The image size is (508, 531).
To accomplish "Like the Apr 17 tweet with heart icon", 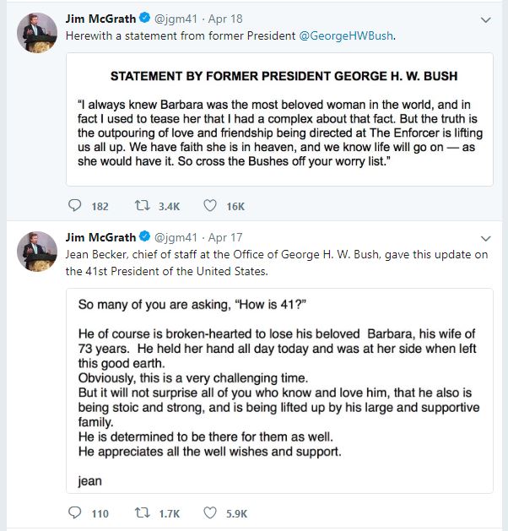I will (210, 512).
